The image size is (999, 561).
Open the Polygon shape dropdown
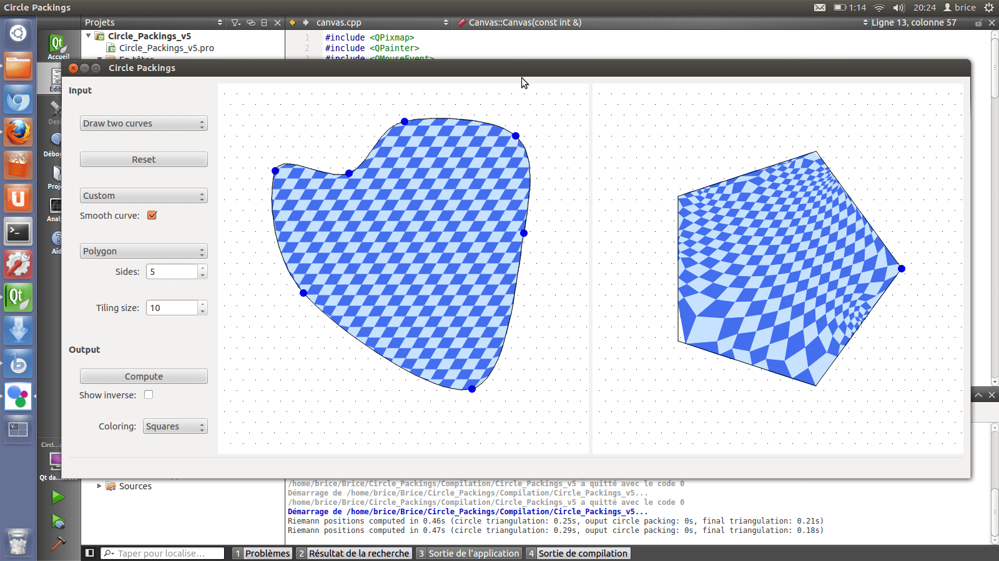click(x=144, y=251)
